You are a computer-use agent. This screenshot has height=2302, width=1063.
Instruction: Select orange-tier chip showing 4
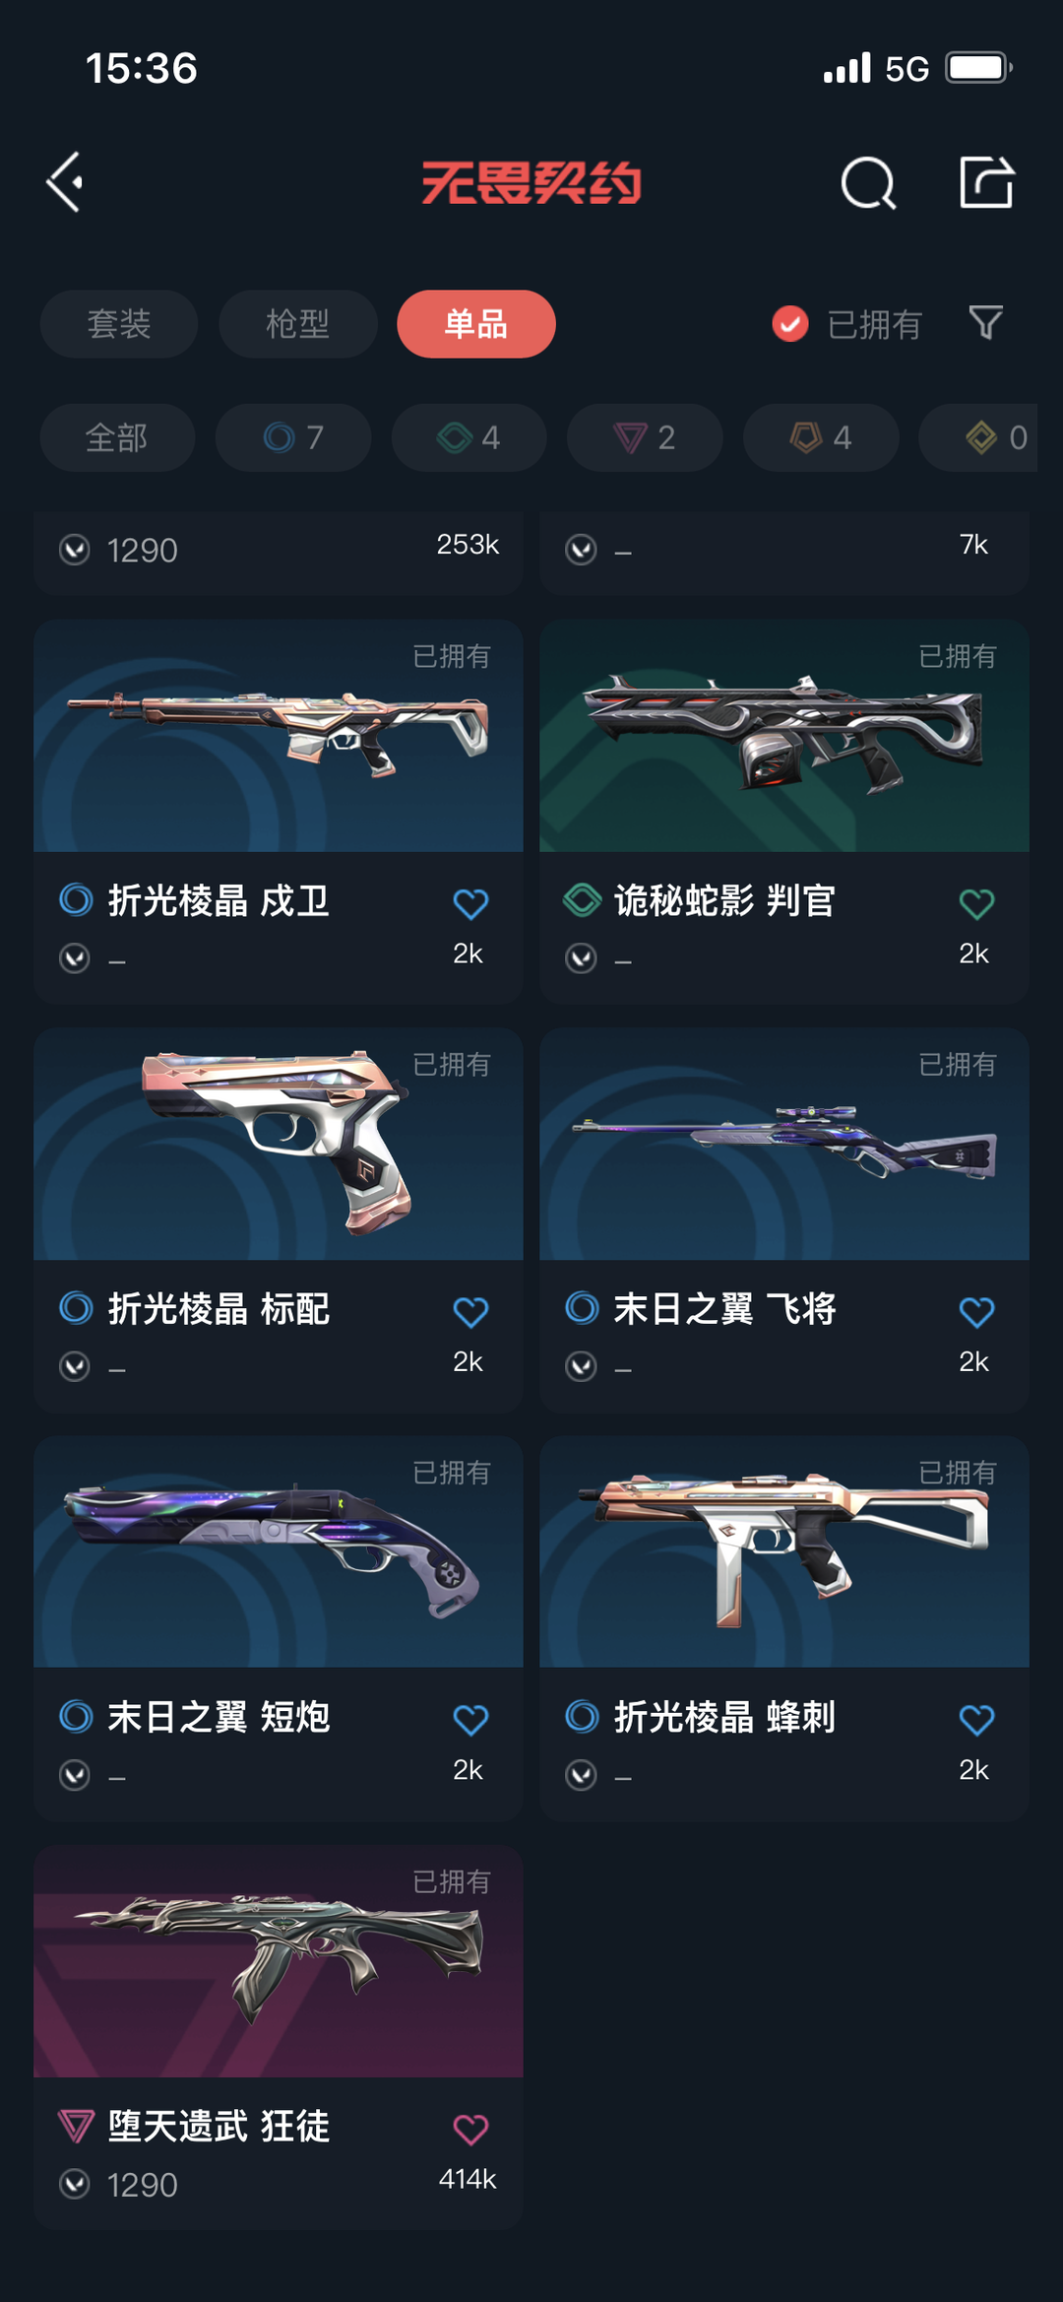(821, 437)
